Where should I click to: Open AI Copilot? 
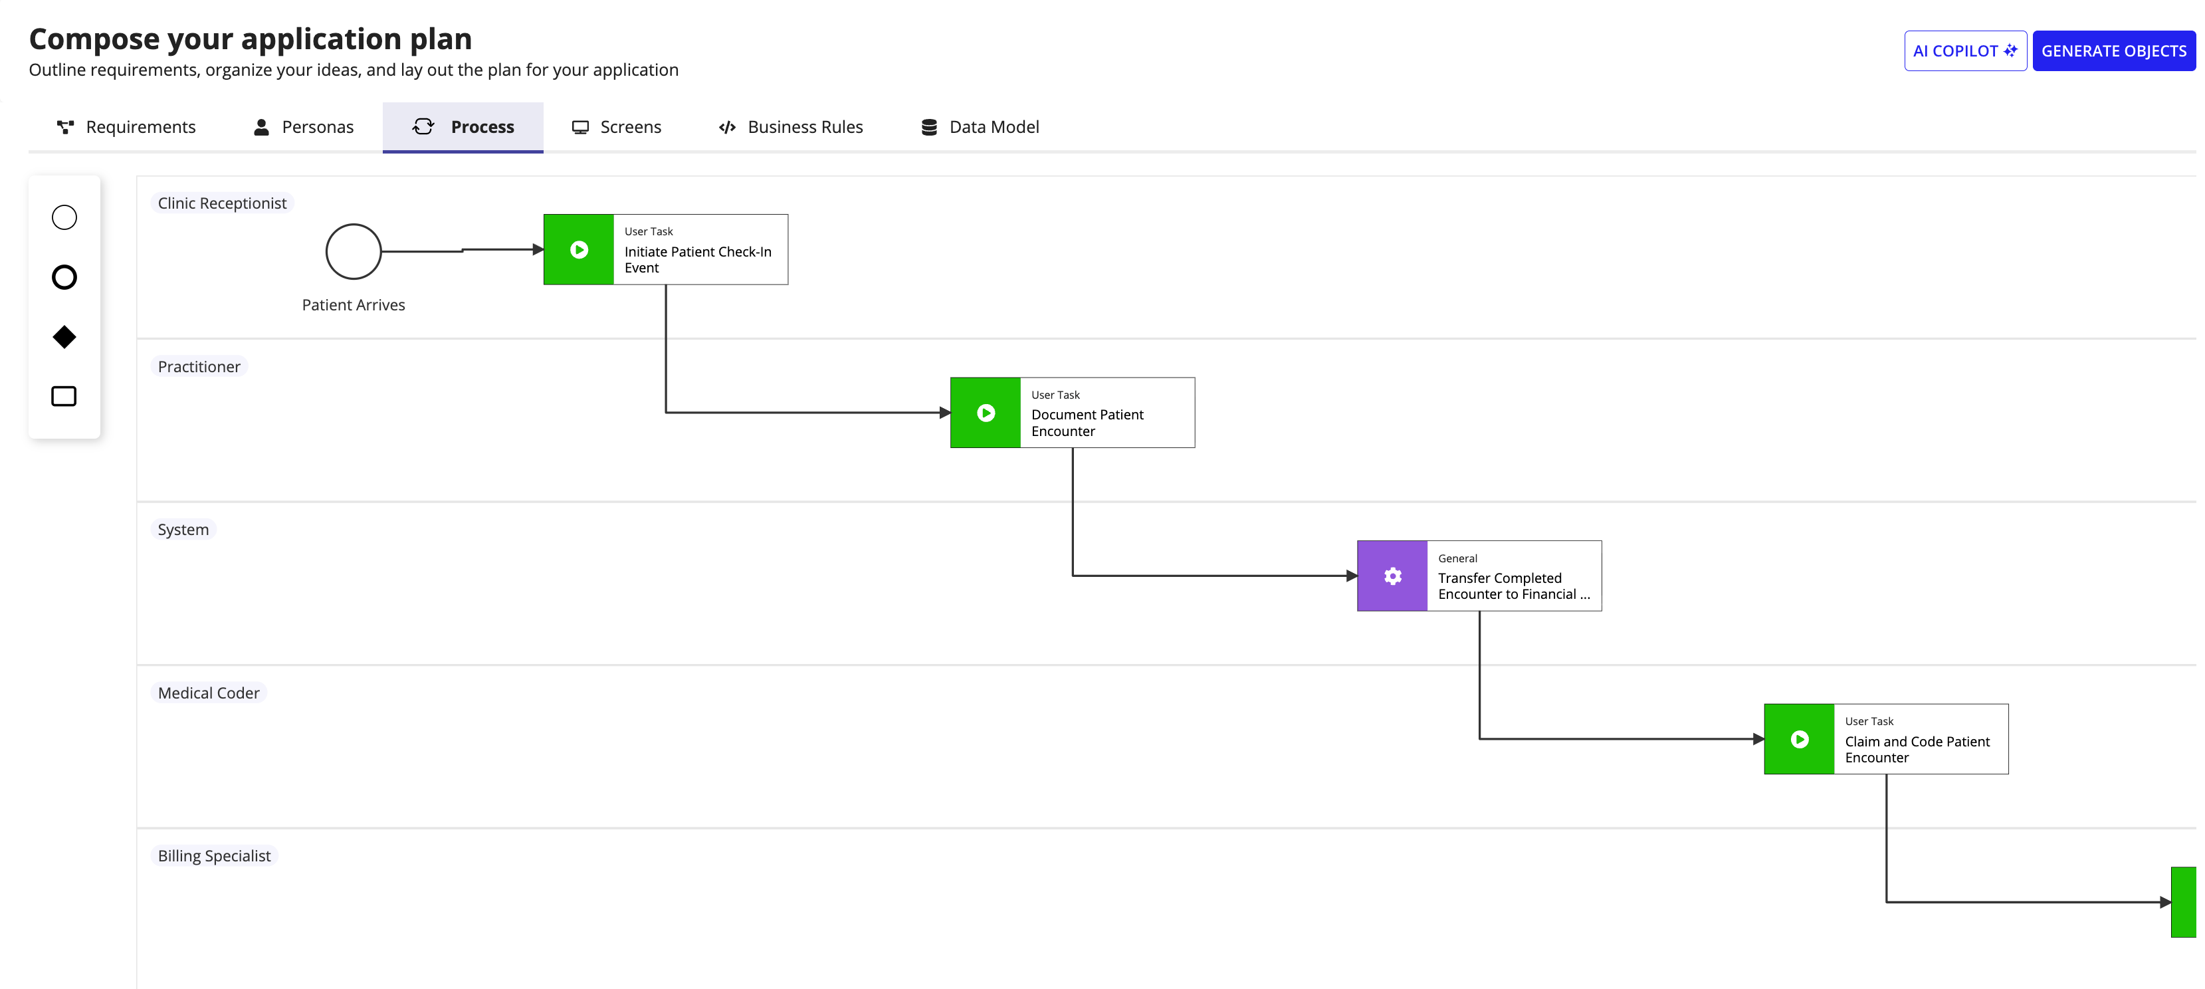pos(1965,51)
